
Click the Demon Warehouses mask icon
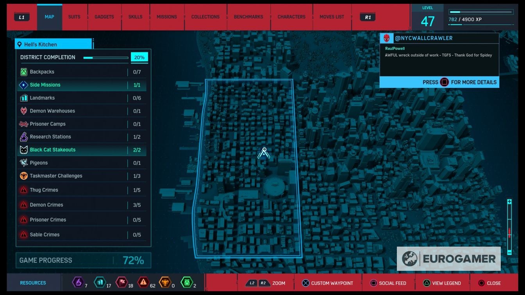(23, 111)
